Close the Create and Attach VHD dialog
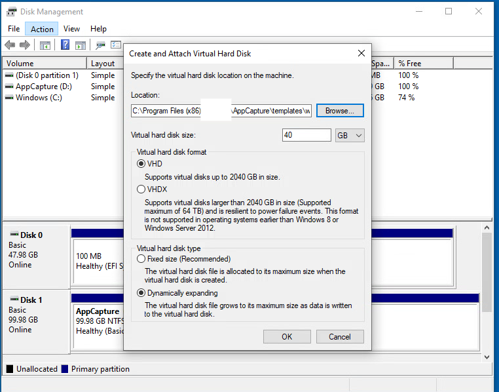This screenshot has height=392, width=499. point(361,53)
